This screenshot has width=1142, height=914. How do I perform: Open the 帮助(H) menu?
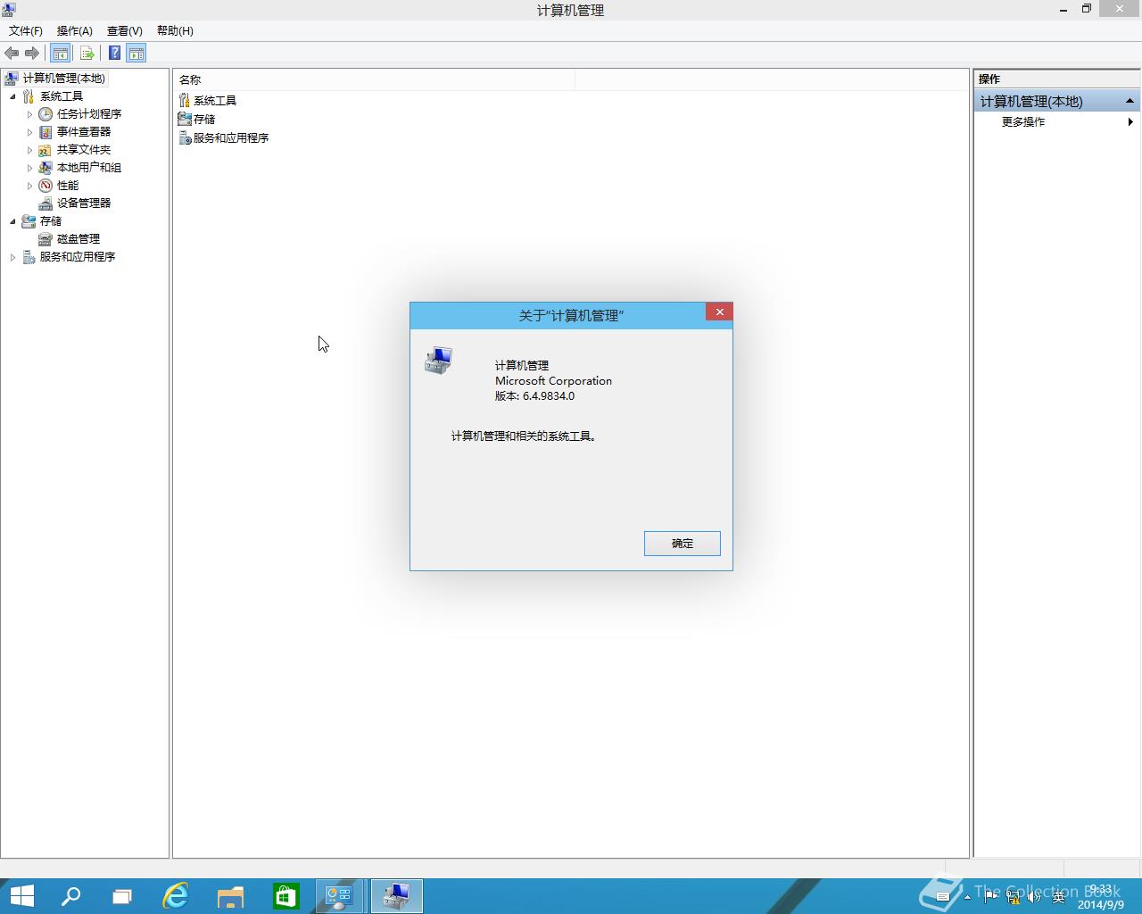click(x=175, y=31)
